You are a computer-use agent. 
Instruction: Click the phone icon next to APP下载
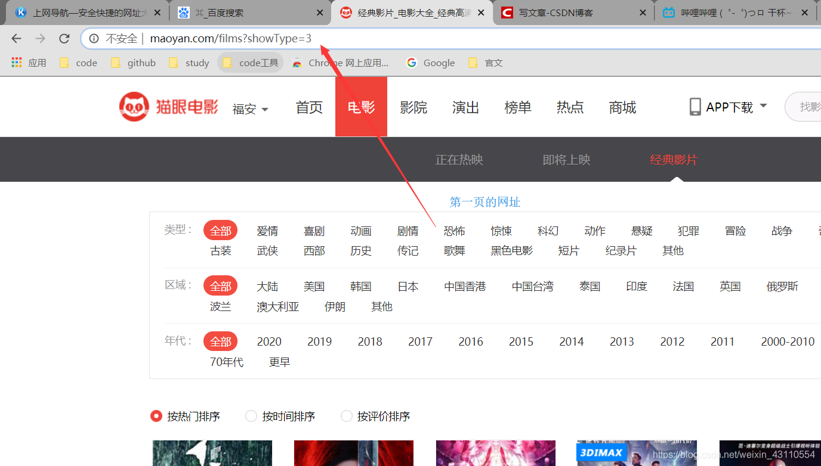695,106
